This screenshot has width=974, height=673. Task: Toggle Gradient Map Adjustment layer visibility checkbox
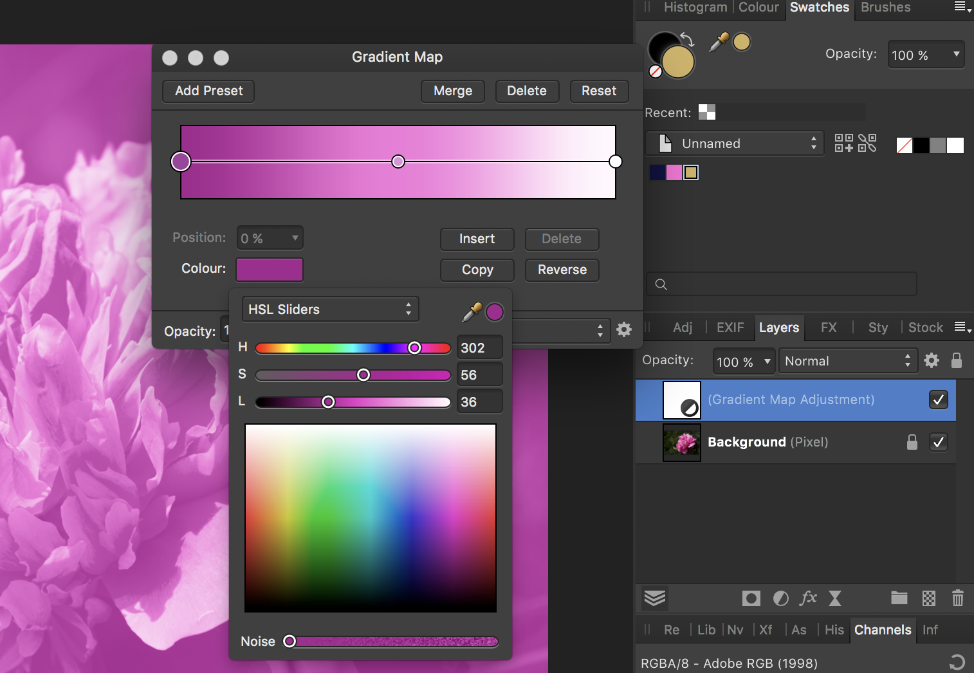point(939,400)
